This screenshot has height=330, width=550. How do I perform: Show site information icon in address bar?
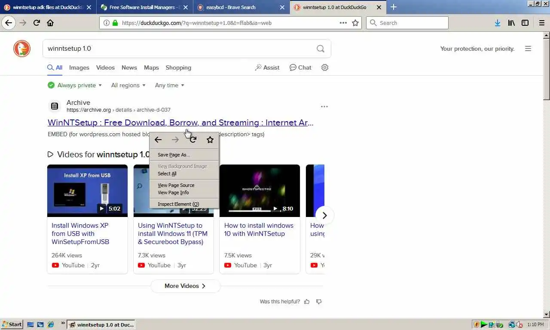pos(106,23)
